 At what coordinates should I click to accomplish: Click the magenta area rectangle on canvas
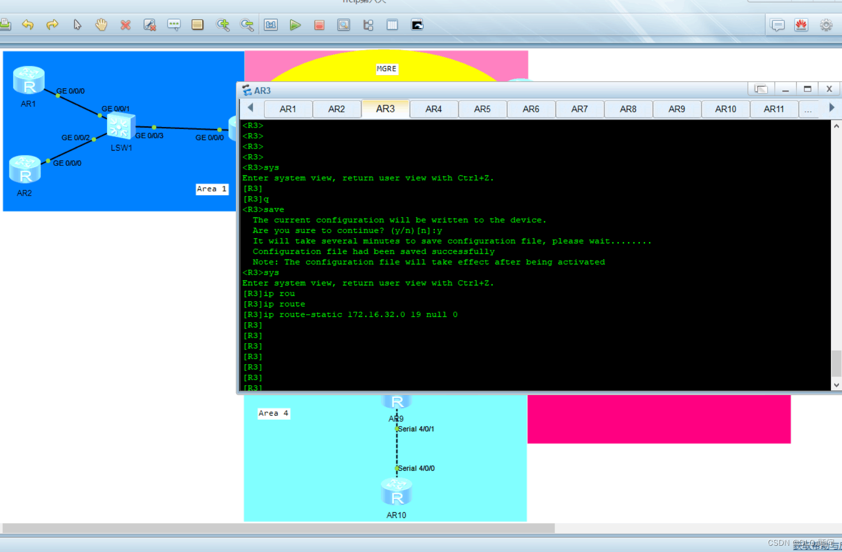point(659,419)
